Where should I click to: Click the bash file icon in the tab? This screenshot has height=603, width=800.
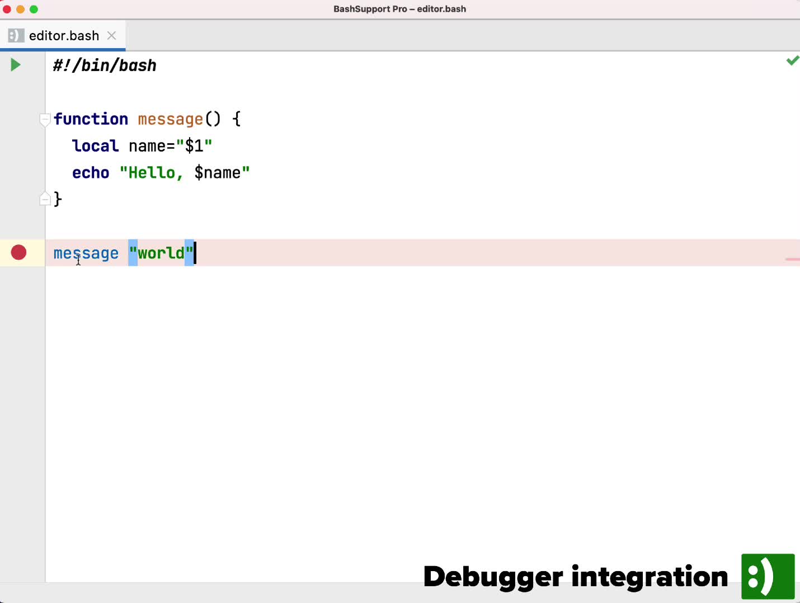[16, 36]
